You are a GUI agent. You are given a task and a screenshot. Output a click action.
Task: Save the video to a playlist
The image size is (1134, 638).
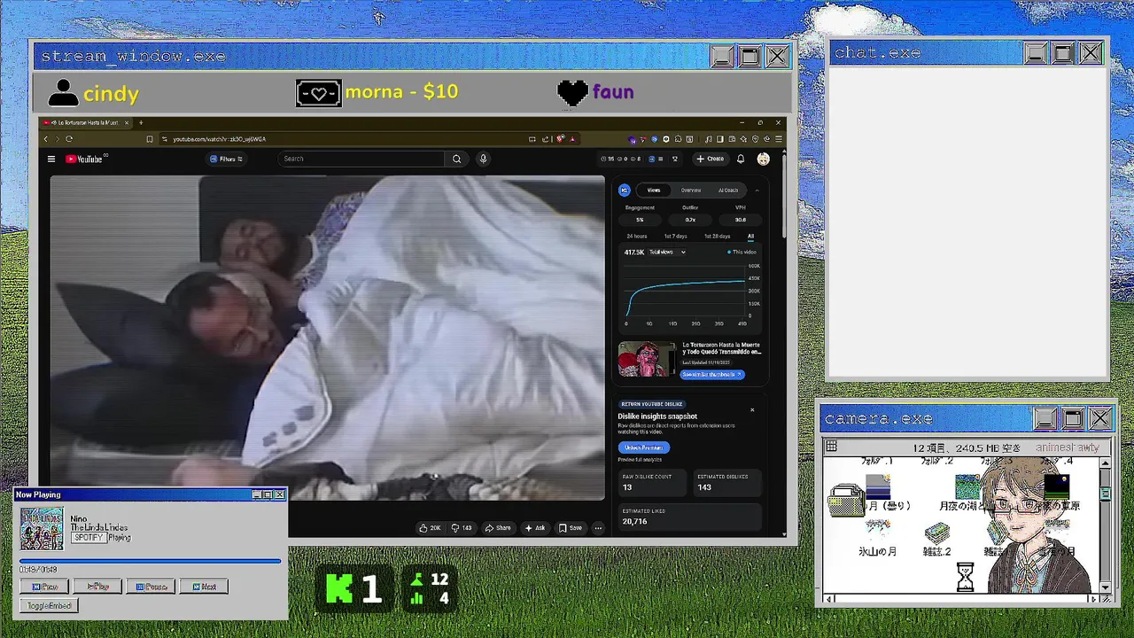coord(571,528)
